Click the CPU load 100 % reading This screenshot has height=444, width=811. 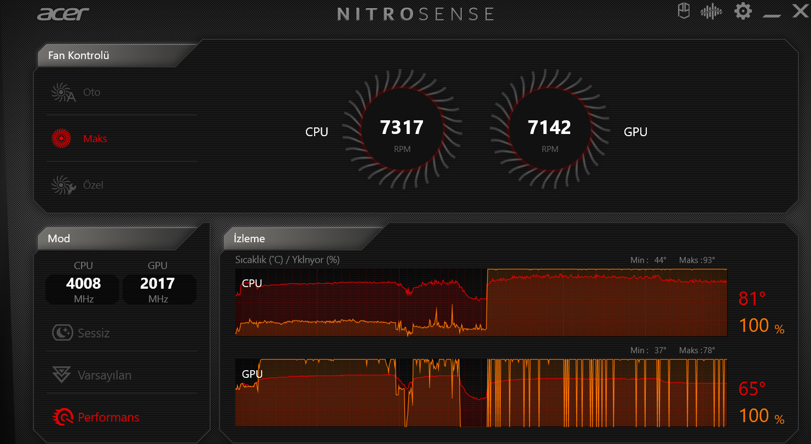[x=762, y=326]
